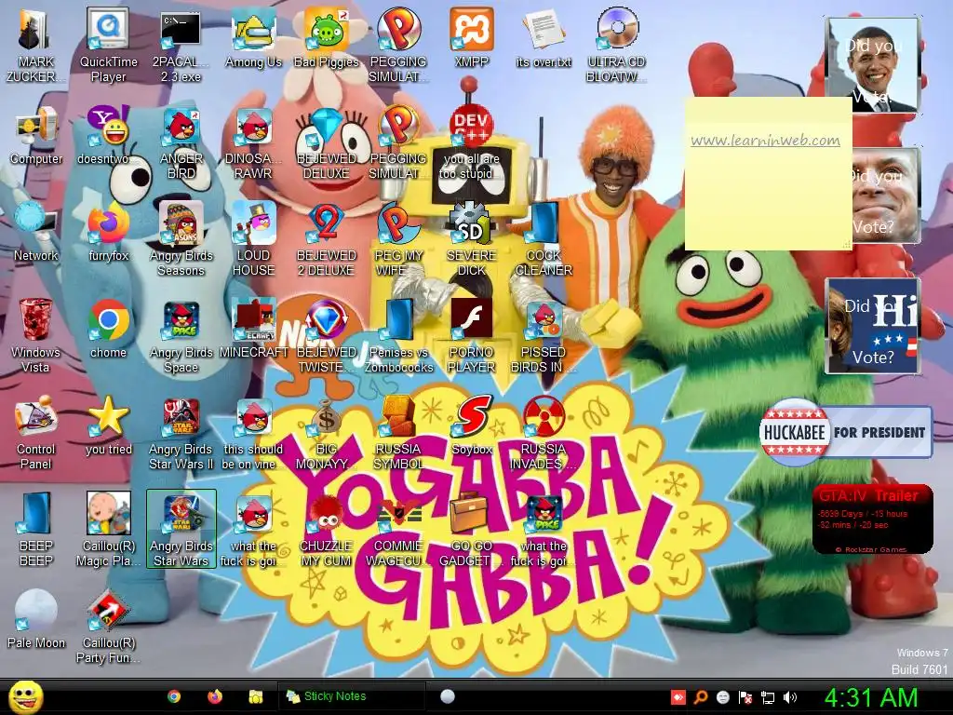Open the 2PACAL... 2.3.exe shortcut

181,46
